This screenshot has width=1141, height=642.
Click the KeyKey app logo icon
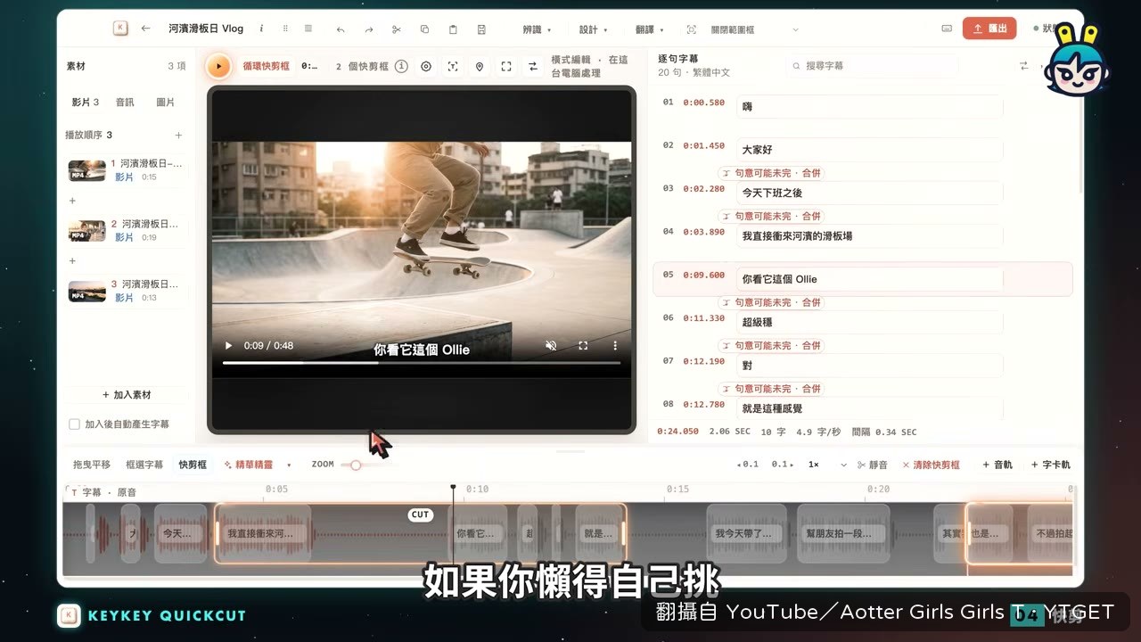point(120,29)
